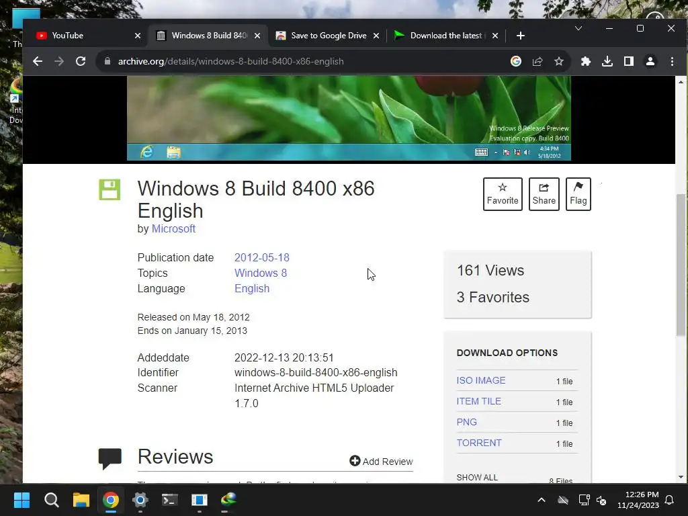Go back to the previous page
The width and height of the screenshot is (688, 516).
38,61
